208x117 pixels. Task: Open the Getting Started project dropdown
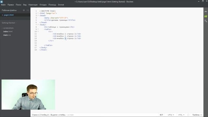(9, 23)
